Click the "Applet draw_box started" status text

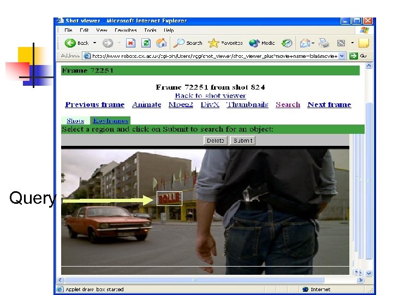(94, 290)
